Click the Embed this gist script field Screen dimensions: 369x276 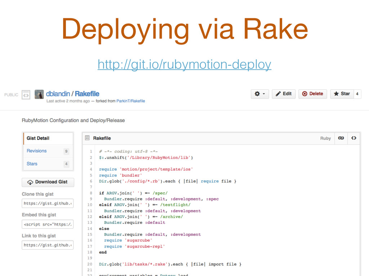[x=48, y=224]
